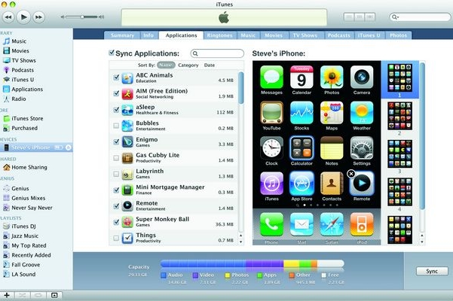The height and width of the screenshot is (301, 453).
Task: Select the Photos sunflower app icon
Action: click(332, 77)
